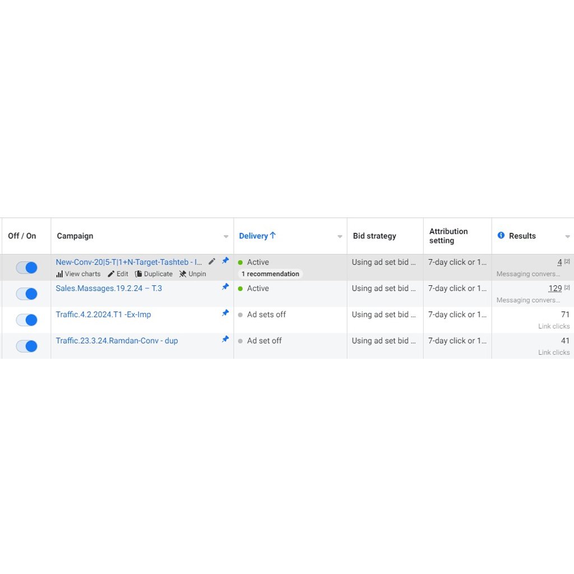Click the pencil icon beside New-Conv campaign name

click(x=211, y=261)
